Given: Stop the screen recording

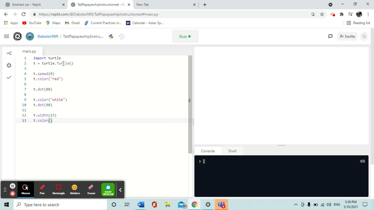Looking at the screenshot, I should 13,193.
